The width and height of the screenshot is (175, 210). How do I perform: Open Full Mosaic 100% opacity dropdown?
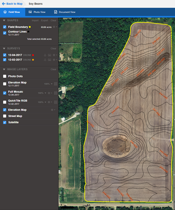coord(42,93)
